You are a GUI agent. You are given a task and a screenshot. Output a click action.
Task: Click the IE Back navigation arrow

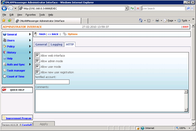(4, 9)
